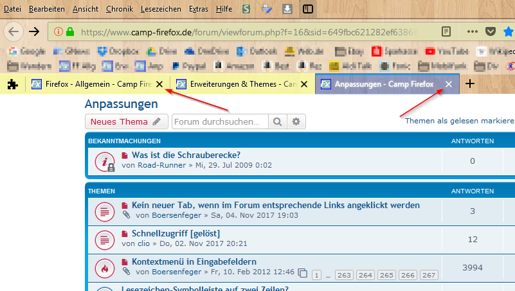Close the Anpassungen - Camp Firefox tab

pyautogui.click(x=449, y=84)
